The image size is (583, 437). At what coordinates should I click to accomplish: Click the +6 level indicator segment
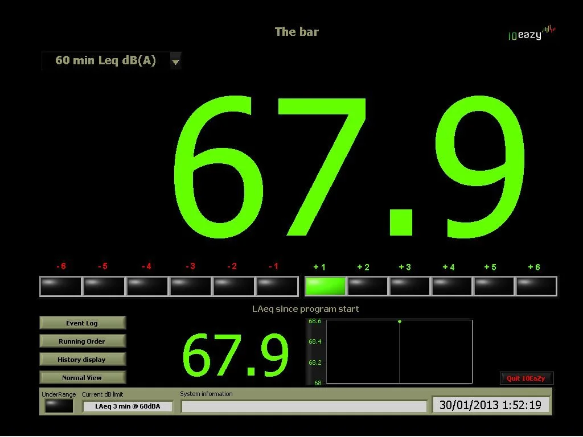click(x=535, y=286)
